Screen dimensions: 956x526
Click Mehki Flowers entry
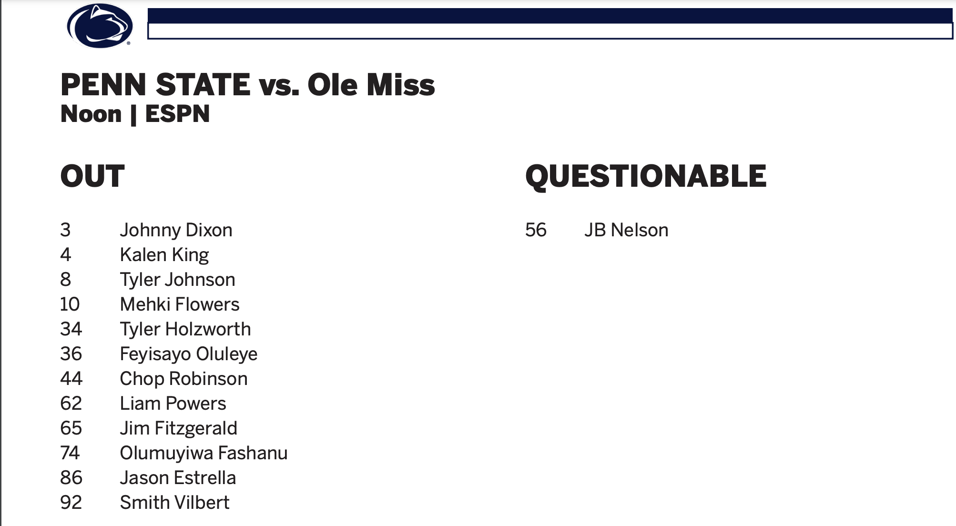point(179,304)
